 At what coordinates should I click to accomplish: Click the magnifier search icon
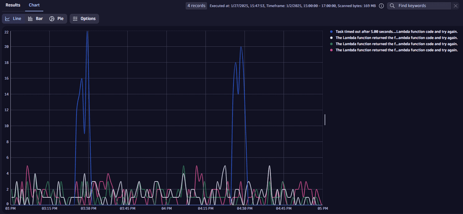click(392, 6)
